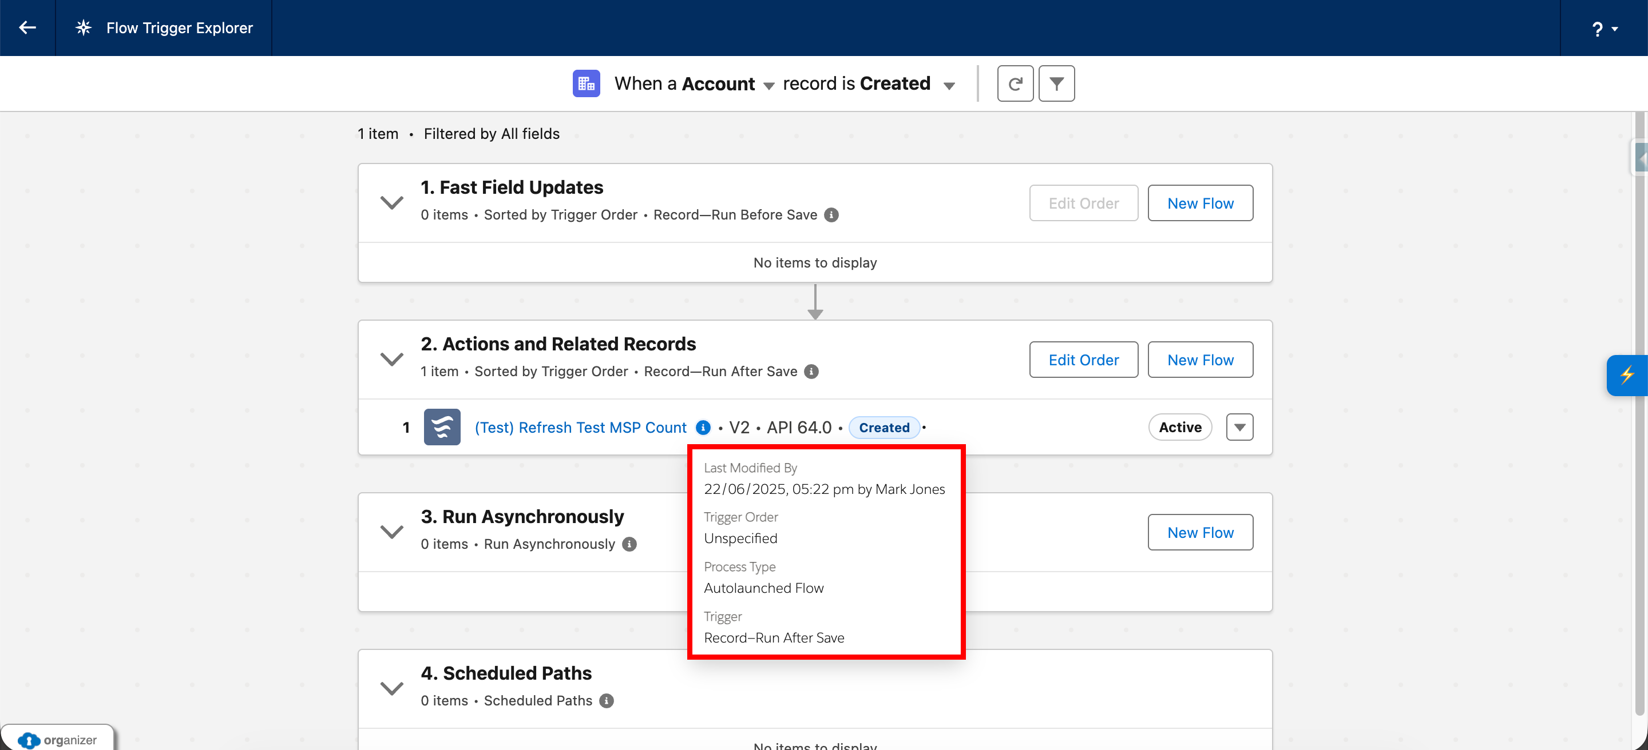Click New Flow in Run Asynchronously
Image resolution: width=1648 pixels, height=750 pixels.
(1199, 532)
